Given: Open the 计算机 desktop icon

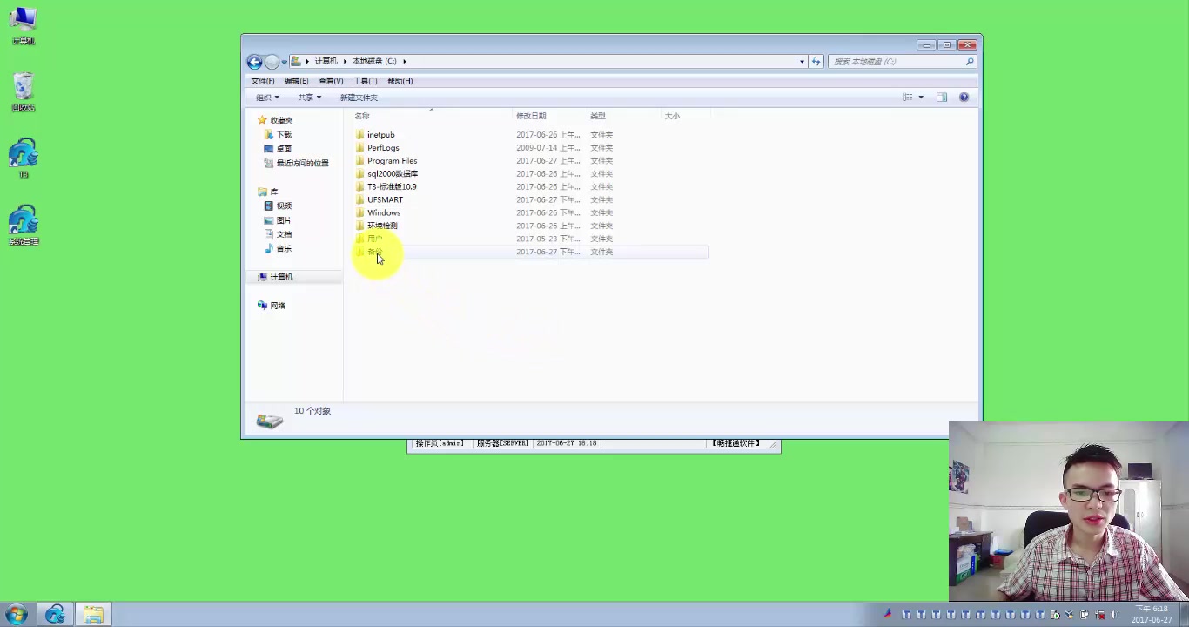Looking at the screenshot, I should tap(24, 25).
